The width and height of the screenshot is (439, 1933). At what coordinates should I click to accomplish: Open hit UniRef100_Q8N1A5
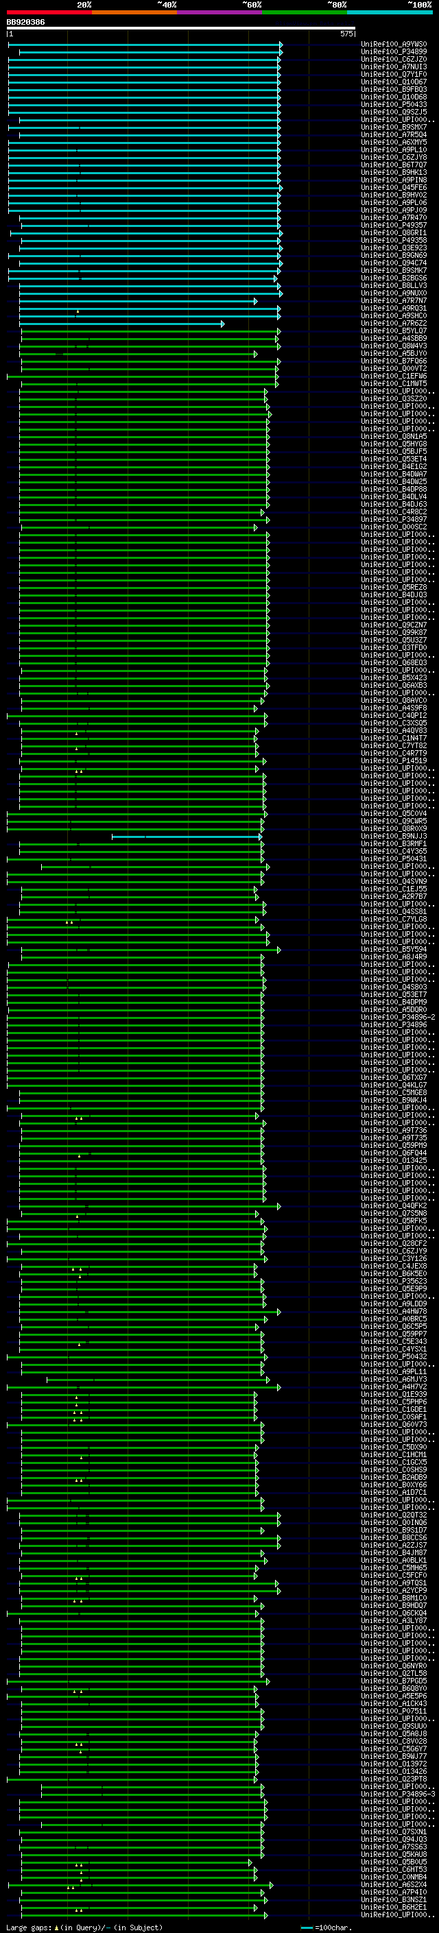(394, 436)
